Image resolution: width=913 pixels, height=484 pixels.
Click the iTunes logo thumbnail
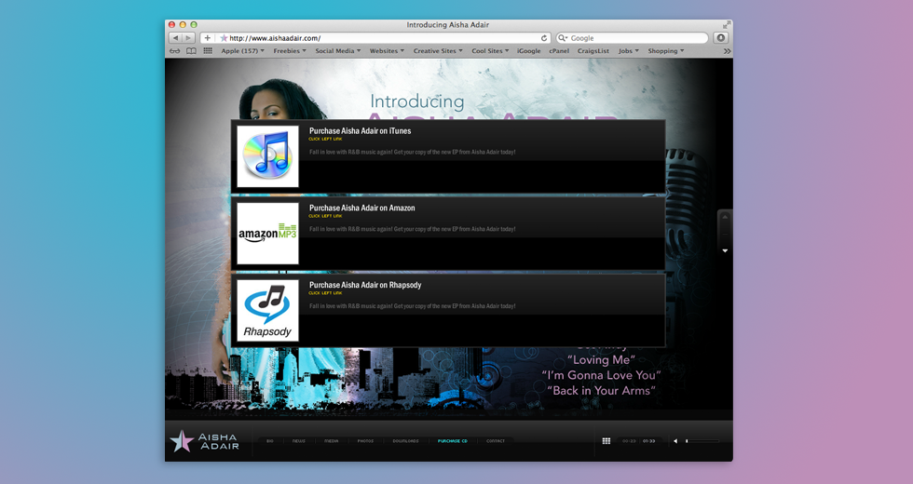[x=268, y=156]
